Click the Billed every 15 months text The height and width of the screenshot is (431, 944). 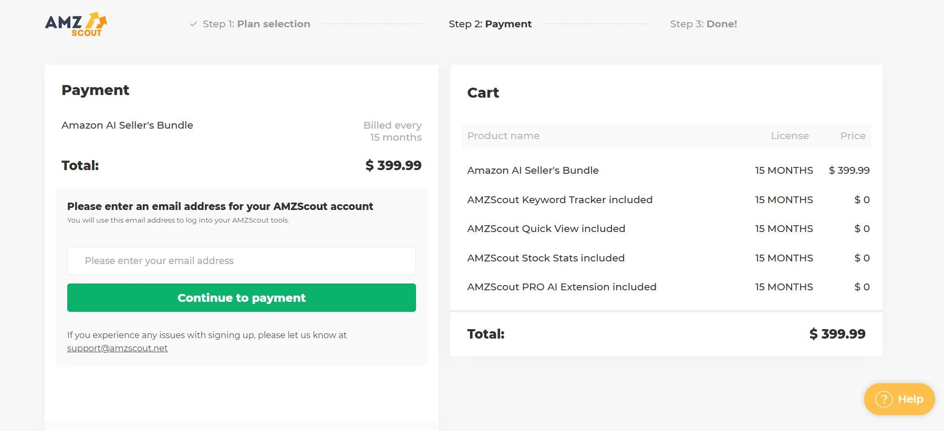tap(392, 131)
